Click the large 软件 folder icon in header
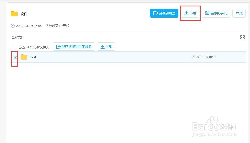The image size is (250, 143). tap(14, 14)
